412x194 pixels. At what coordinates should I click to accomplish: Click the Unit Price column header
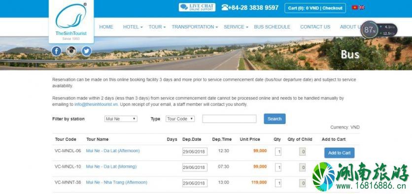pyautogui.click(x=250, y=139)
